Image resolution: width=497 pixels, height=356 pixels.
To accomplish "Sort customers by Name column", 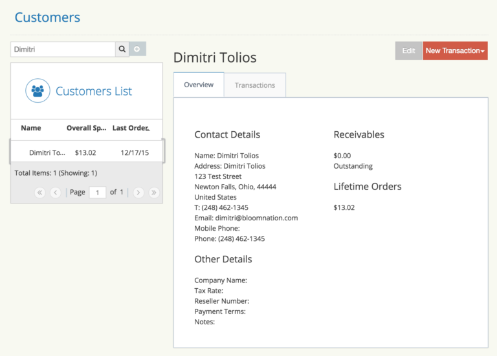I will coord(31,128).
